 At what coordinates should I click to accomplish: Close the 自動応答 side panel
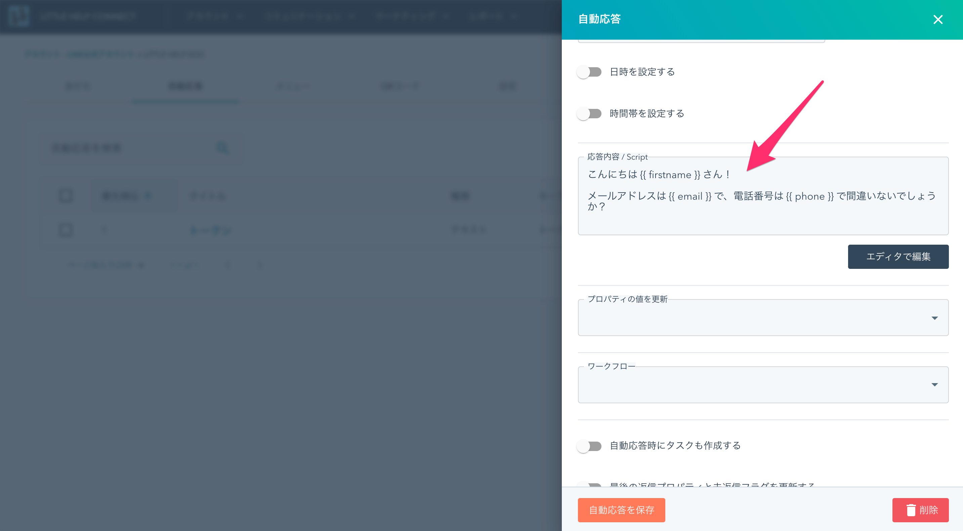coord(937,19)
